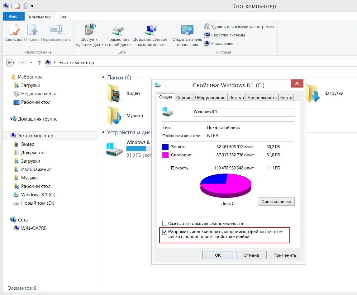Click the disk usage pie chart

click(226, 186)
